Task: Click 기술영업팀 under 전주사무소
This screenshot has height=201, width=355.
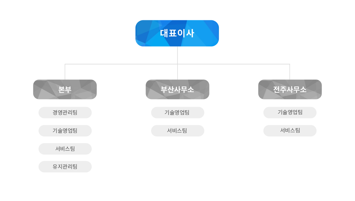Action: (290, 112)
